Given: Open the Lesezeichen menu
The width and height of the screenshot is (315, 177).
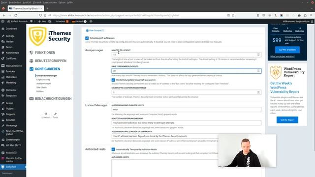Looking at the screenshot, I should 50,2.
